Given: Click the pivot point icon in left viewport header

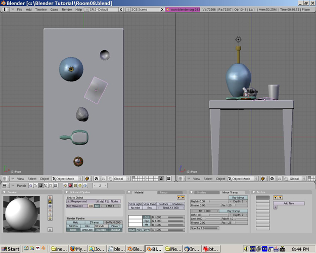Looking at the screenshot, I should click(x=95, y=179).
